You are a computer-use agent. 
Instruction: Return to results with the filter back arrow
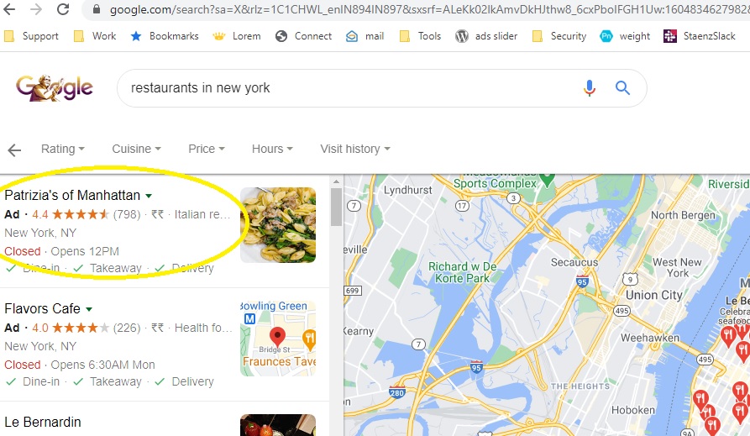[14, 150]
